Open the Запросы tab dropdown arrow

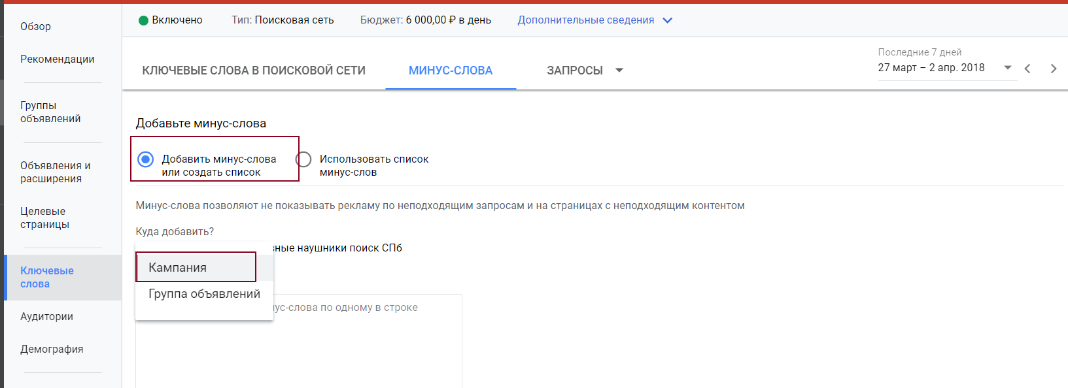(x=619, y=71)
